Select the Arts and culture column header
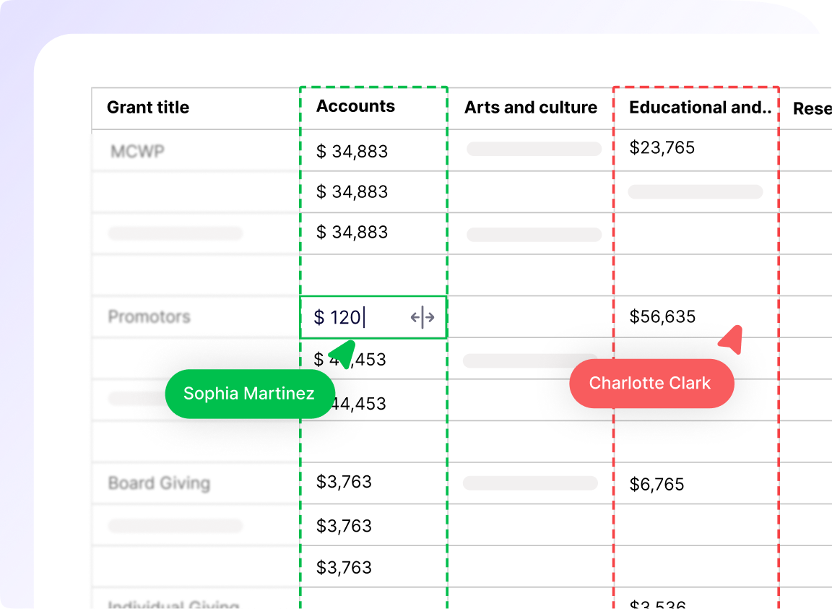Screen dimensions: 832x609 531,107
